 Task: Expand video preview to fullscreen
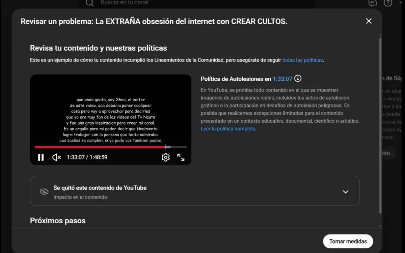click(181, 157)
